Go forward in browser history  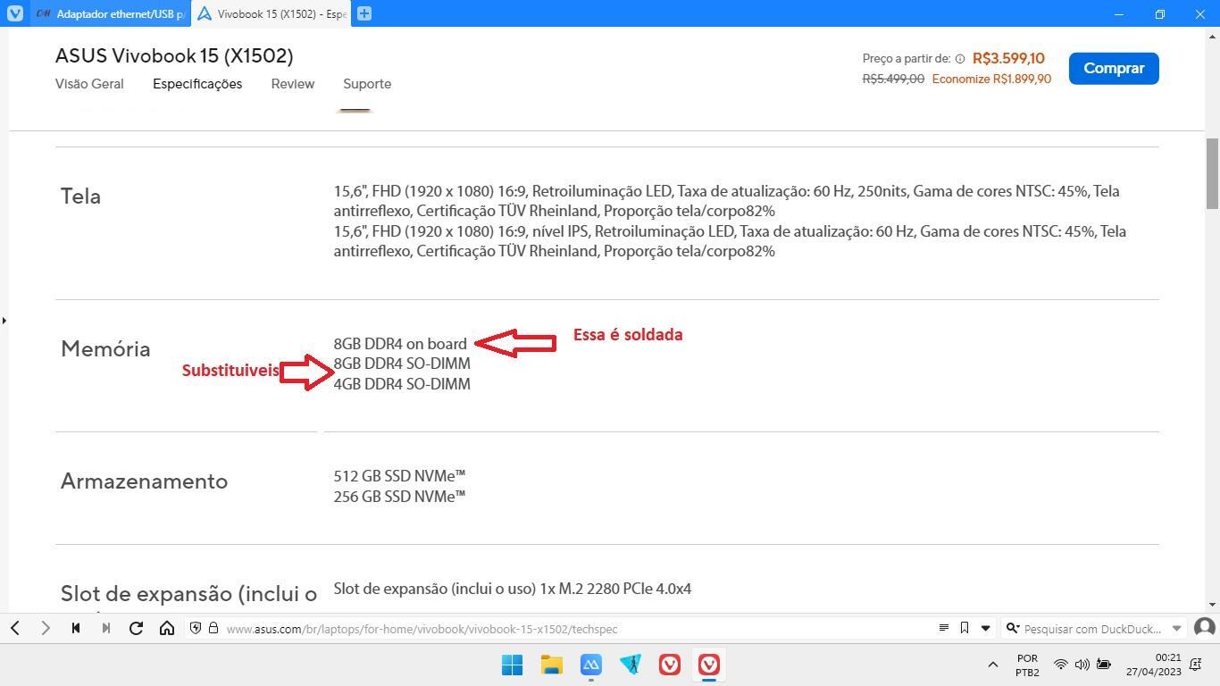[46, 628]
